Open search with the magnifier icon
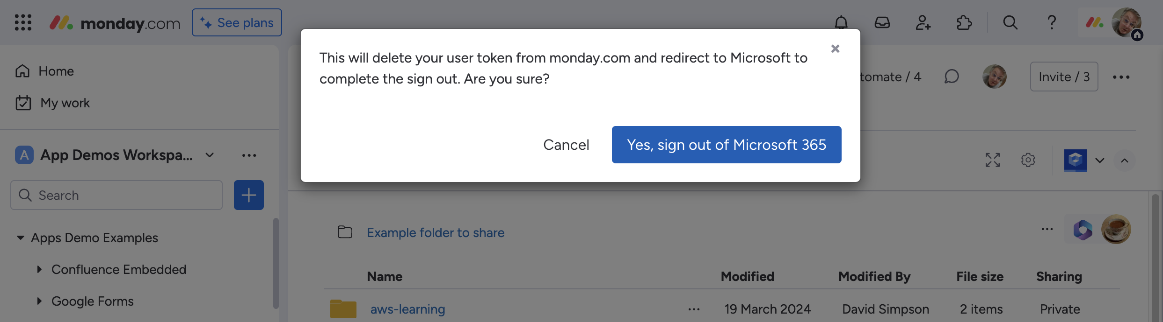1163x322 pixels. click(x=1010, y=22)
